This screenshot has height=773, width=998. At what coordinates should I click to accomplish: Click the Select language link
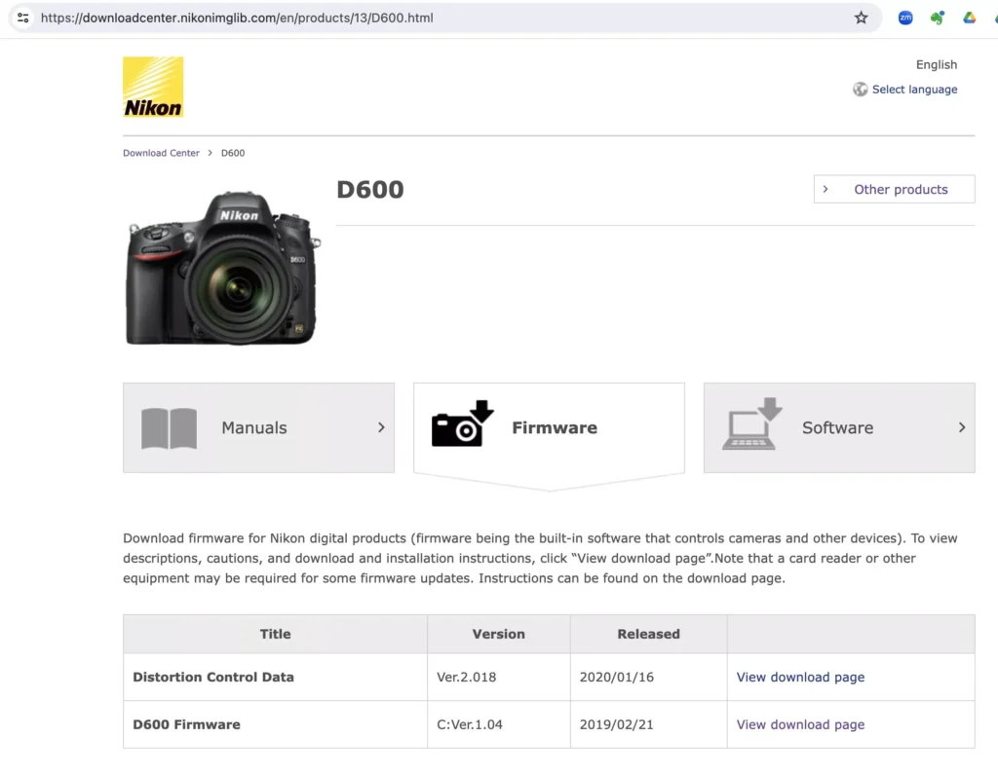tap(914, 90)
